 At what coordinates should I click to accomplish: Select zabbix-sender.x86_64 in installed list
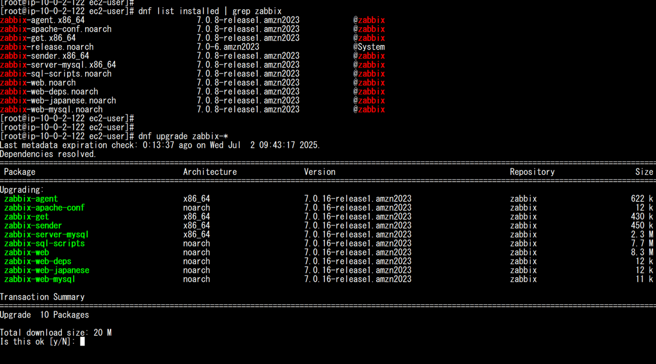pos(45,56)
